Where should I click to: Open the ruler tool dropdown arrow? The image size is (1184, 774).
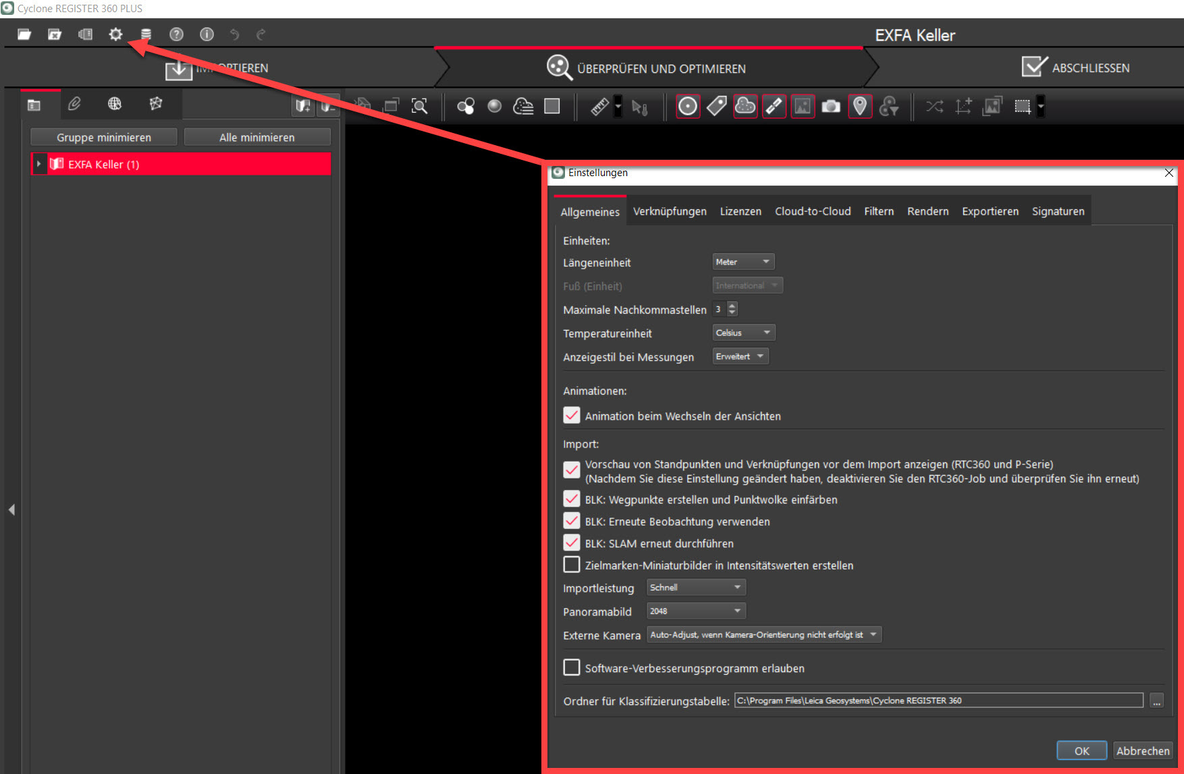[x=618, y=106]
